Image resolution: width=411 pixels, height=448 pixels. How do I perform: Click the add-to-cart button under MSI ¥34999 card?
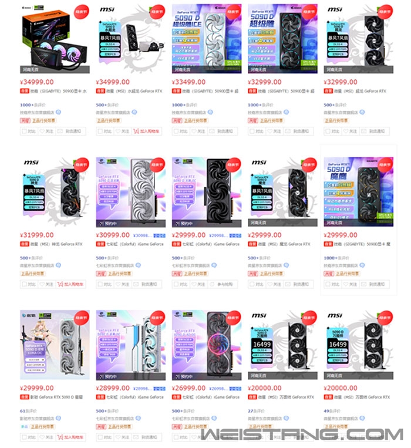[147, 131]
